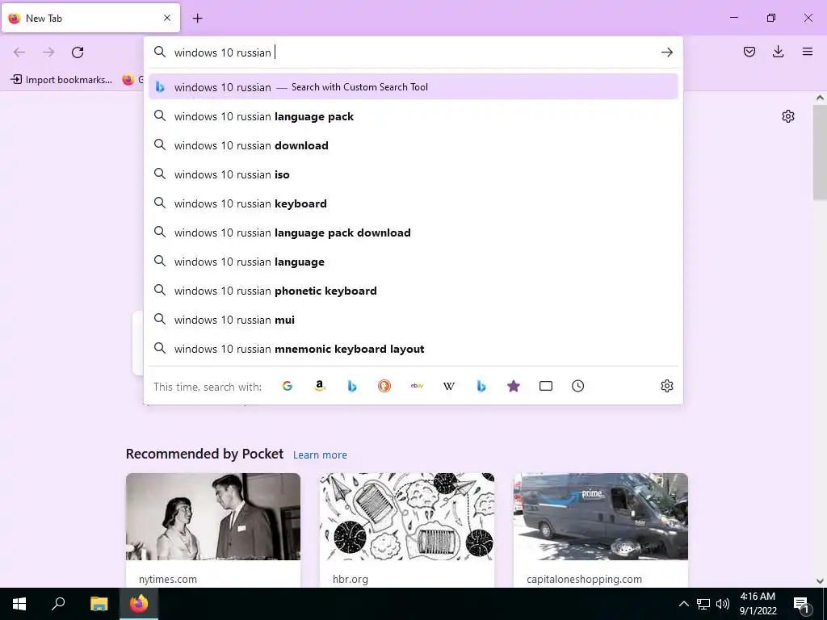Pick suggestion 'windows 10 russian iso'

coord(413,174)
